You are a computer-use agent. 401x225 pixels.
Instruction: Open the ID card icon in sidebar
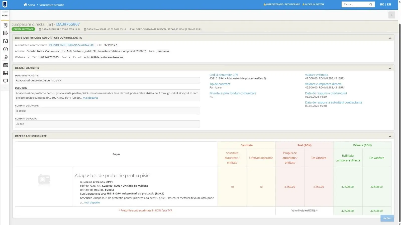[x=5, y=65]
